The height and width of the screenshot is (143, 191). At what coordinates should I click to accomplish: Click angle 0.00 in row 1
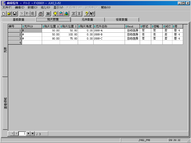(x=86, y=30)
